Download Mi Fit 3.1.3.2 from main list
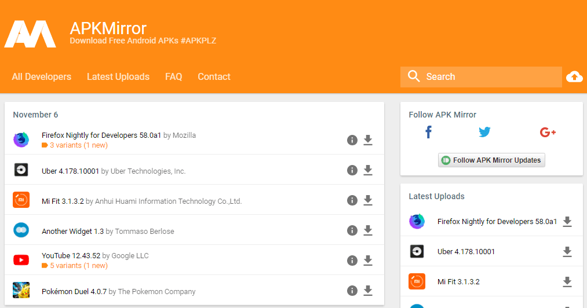 368,200
